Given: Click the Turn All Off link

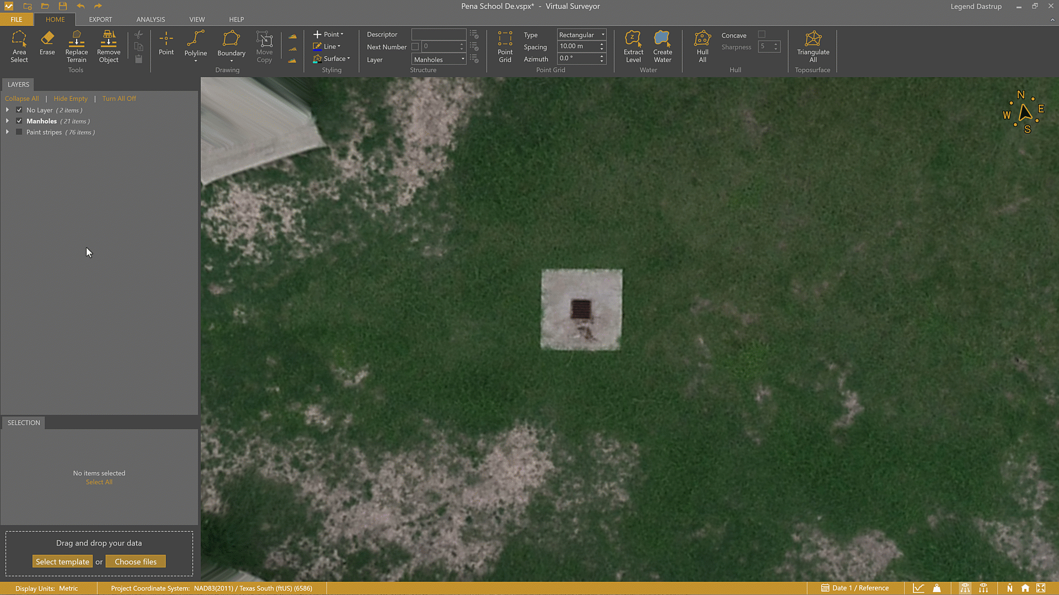Looking at the screenshot, I should (x=119, y=99).
